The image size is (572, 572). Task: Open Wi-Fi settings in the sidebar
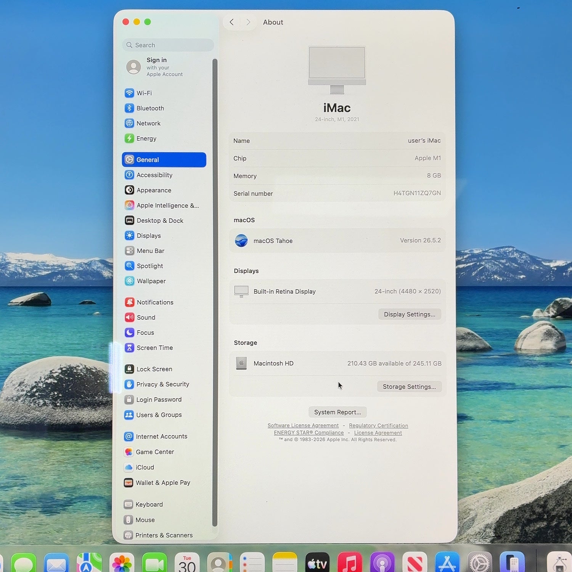(164, 93)
